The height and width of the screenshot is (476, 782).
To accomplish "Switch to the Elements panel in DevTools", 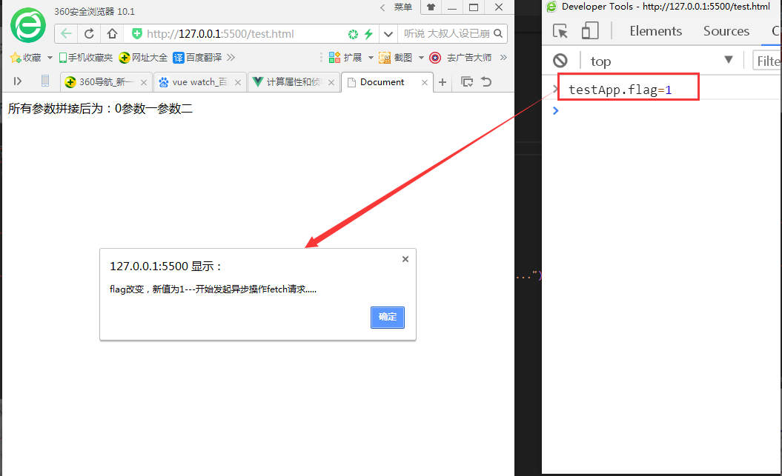I will coord(655,31).
